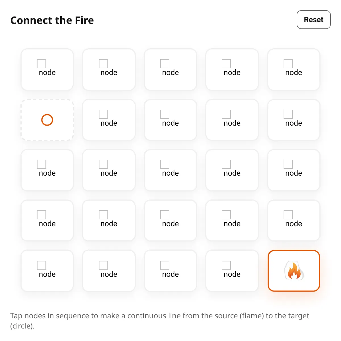Tap the bottom-left corner node

coord(47,271)
